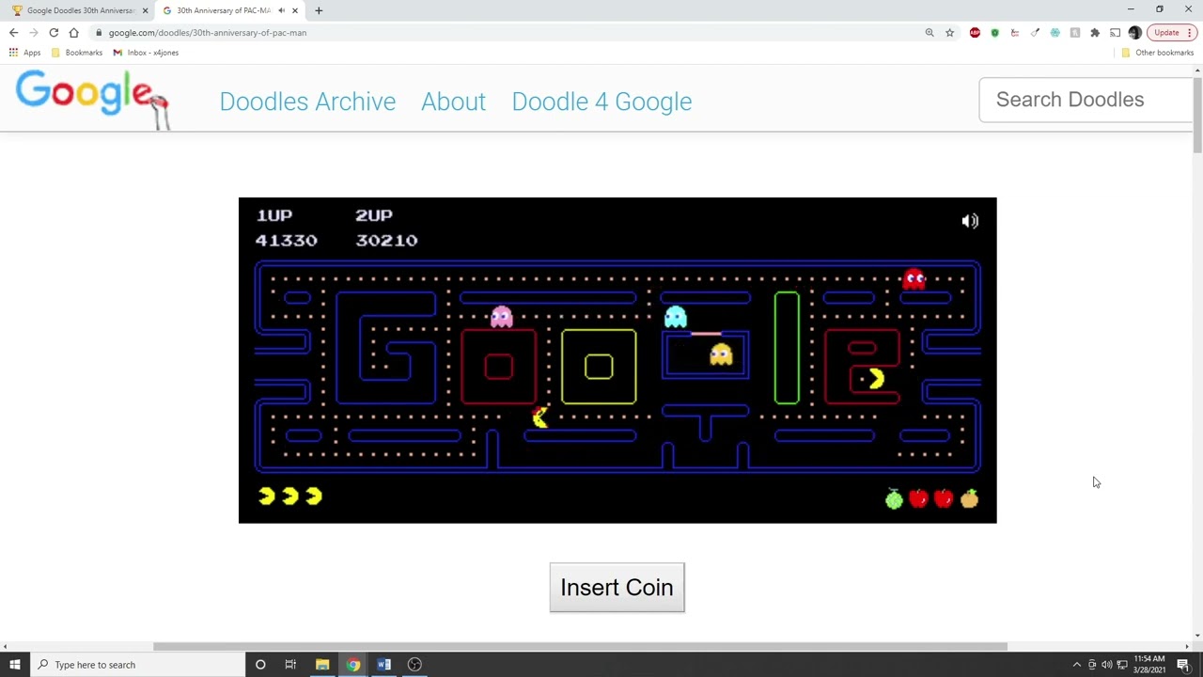
Task: Click the orange Clyde ghost in the pen
Action: coord(721,354)
